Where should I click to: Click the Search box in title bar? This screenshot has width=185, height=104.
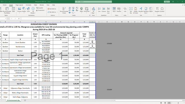pyautogui.click(x=93, y=2)
